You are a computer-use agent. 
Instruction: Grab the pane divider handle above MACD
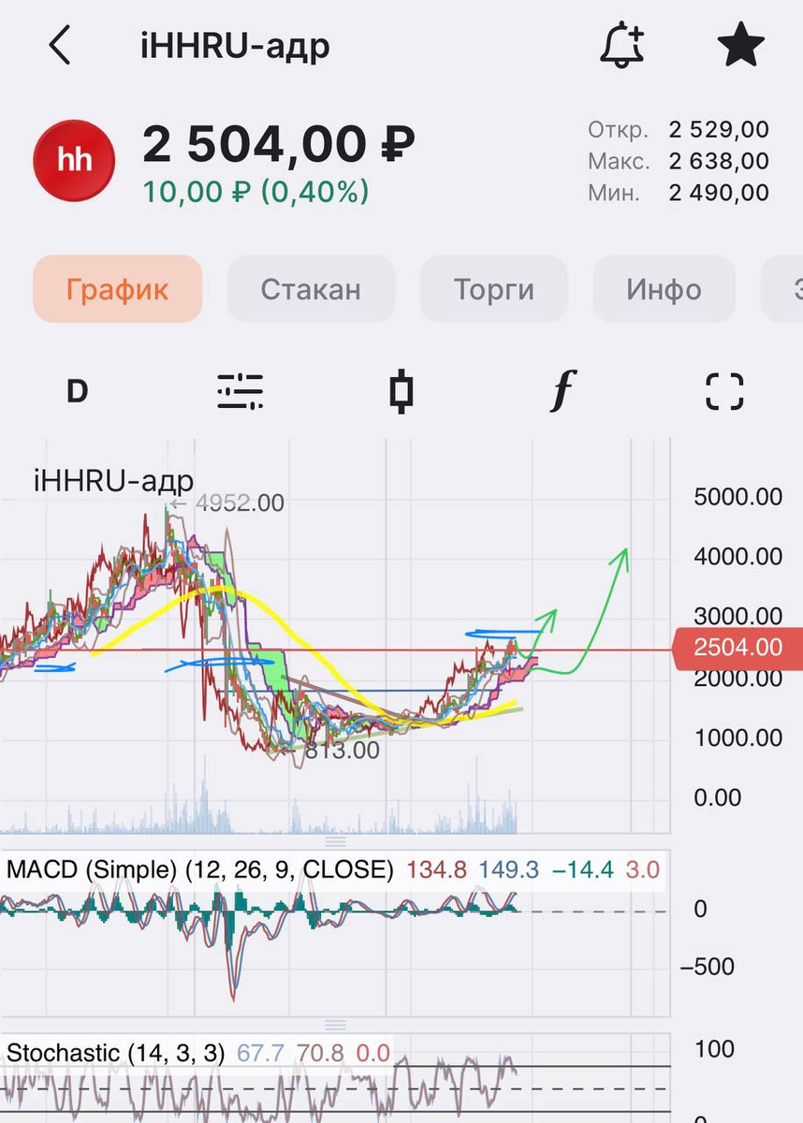335,842
